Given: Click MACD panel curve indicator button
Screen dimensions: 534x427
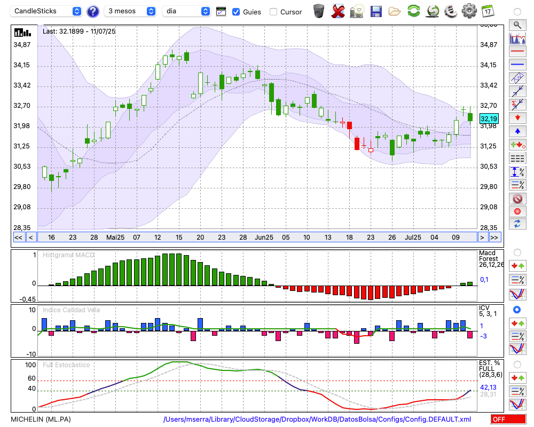Looking at the screenshot, I should click(517, 294).
